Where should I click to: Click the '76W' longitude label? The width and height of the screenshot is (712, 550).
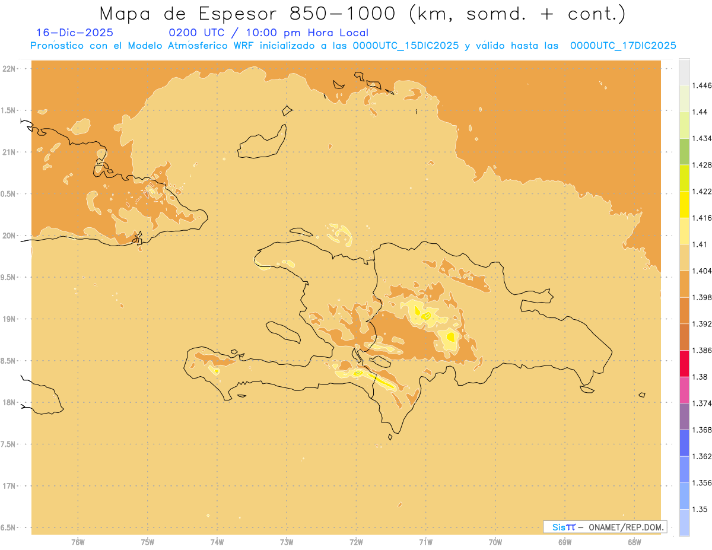pyautogui.click(x=78, y=542)
